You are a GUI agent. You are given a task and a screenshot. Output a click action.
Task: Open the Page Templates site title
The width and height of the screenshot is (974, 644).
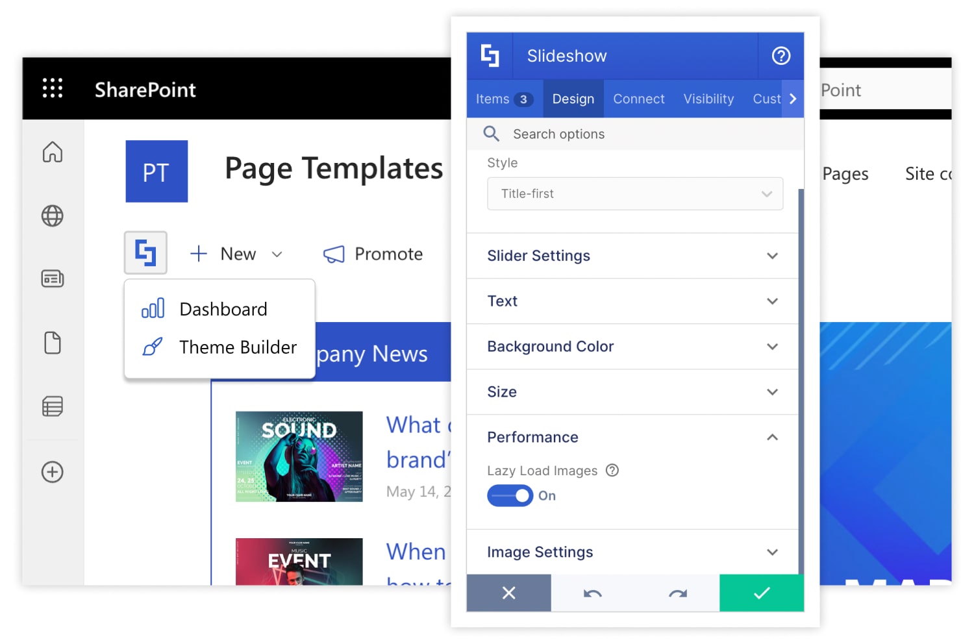334,169
